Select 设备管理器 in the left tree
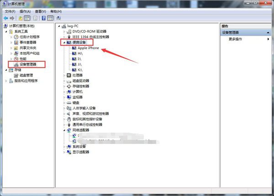The width and height of the screenshot is (274, 196). point(28,64)
